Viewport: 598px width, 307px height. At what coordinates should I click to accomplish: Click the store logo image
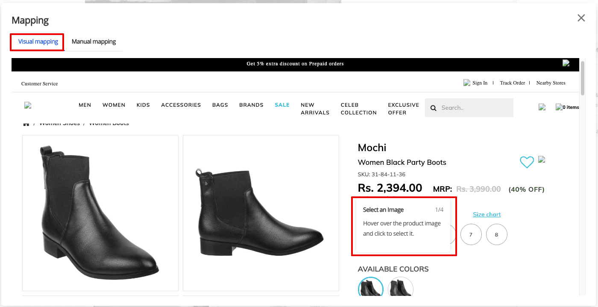(28, 105)
